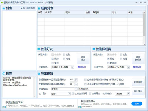Click member table scrollbar up arrow
Image resolution: width=148 pixels, height=111 pixels.
pyautogui.click(x=144, y=12)
